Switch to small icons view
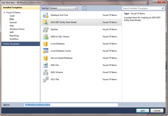This screenshot has height=116, width=168. tap(80, 8)
